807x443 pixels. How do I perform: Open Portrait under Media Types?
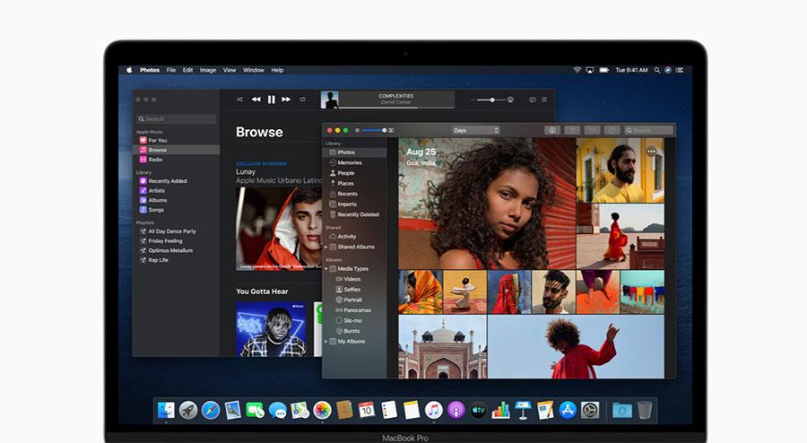[x=354, y=300]
